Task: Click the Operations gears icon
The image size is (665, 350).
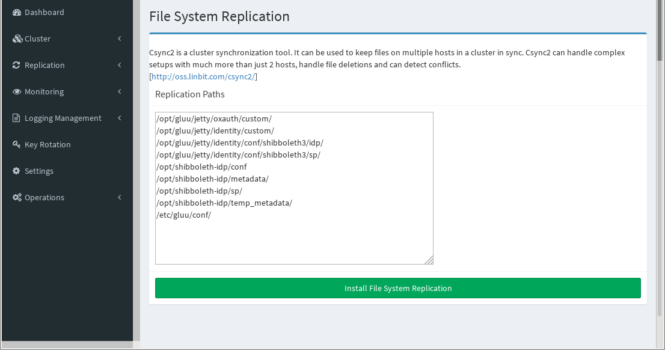Action: pyautogui.click(x=17, y=197)
